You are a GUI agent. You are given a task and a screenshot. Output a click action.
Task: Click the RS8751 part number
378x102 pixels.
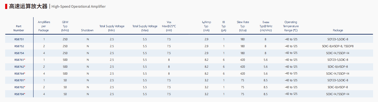point(19,39)
